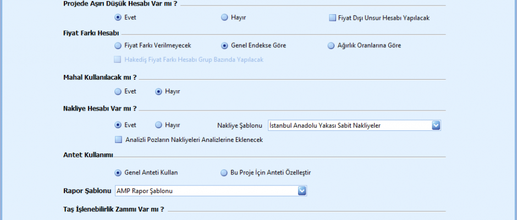Choose Genel Endekse Göre radio button
The width and height of the screenshot is (517, 220).
(224, 46)
